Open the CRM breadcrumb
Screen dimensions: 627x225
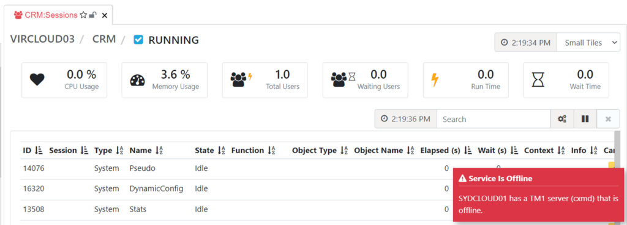tap(104, 40)
